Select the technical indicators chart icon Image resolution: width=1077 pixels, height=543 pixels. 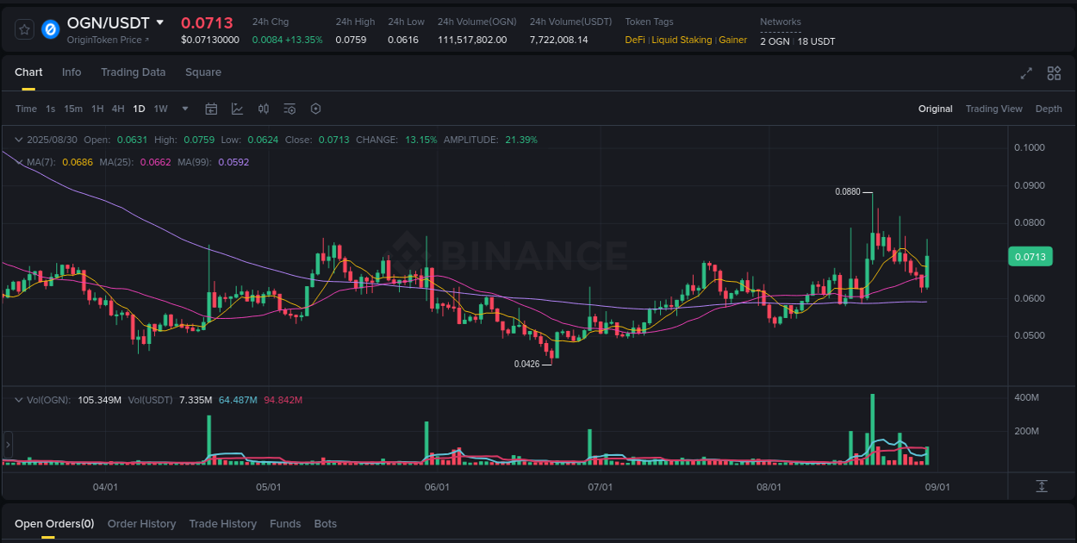pyautogui.click(x=238, y=109)
